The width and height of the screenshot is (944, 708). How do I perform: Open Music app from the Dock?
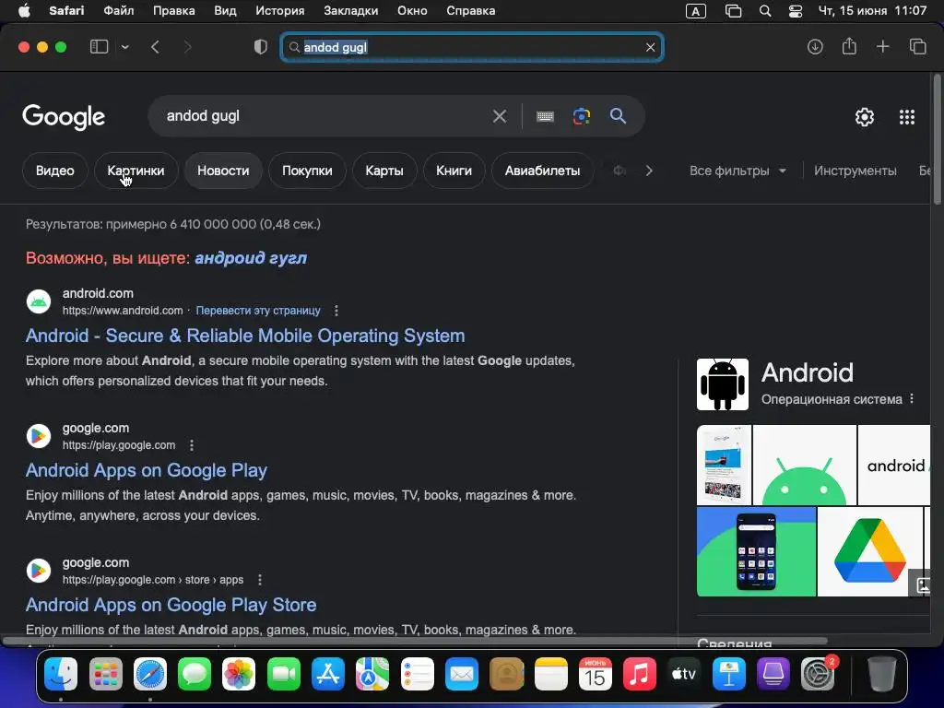click(x=640, y=673)
